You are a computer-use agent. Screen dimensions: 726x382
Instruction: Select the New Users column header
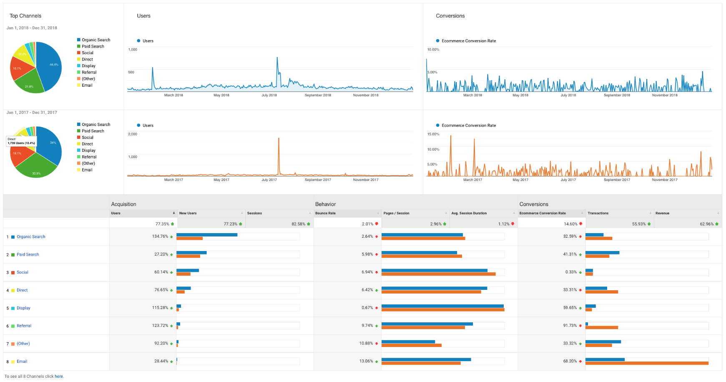click(x=188, y=213)
